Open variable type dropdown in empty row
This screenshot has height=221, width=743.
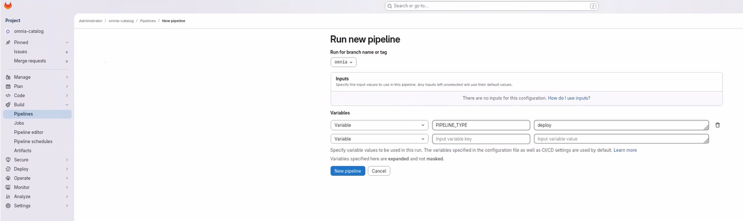point(380,139)
